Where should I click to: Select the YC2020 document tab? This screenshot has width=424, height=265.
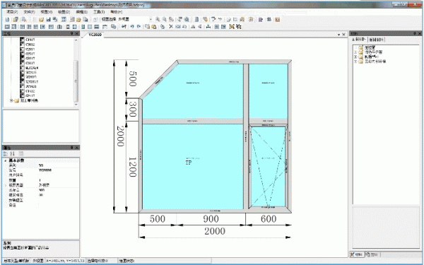pyautogui.click(x=95, y=35)
